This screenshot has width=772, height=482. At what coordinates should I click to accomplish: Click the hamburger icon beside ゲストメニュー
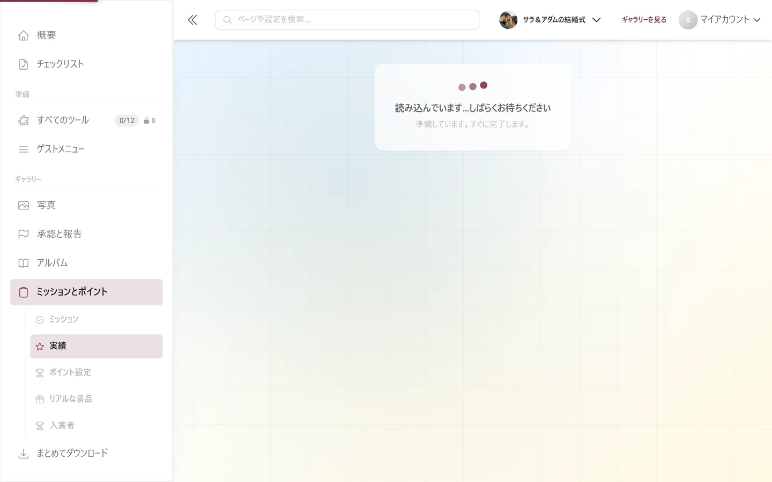coord(24,149)
